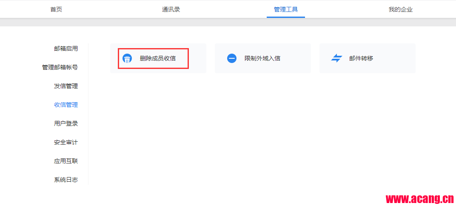Screen dimensions: 456x206
Task: Open the 限制外域入信 label
Action: 262,58
